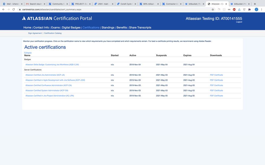265x165 pixels.
Task: Click the address bar URL field
Action: coord(115,10)
